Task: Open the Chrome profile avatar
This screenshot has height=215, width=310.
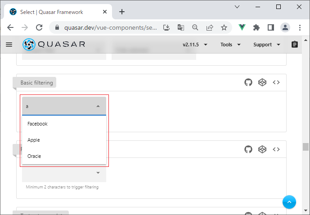Action: (x=285, y=27)
